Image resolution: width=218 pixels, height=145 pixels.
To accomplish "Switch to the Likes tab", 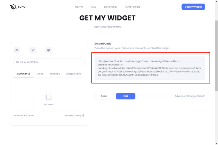I will [40, 74].
